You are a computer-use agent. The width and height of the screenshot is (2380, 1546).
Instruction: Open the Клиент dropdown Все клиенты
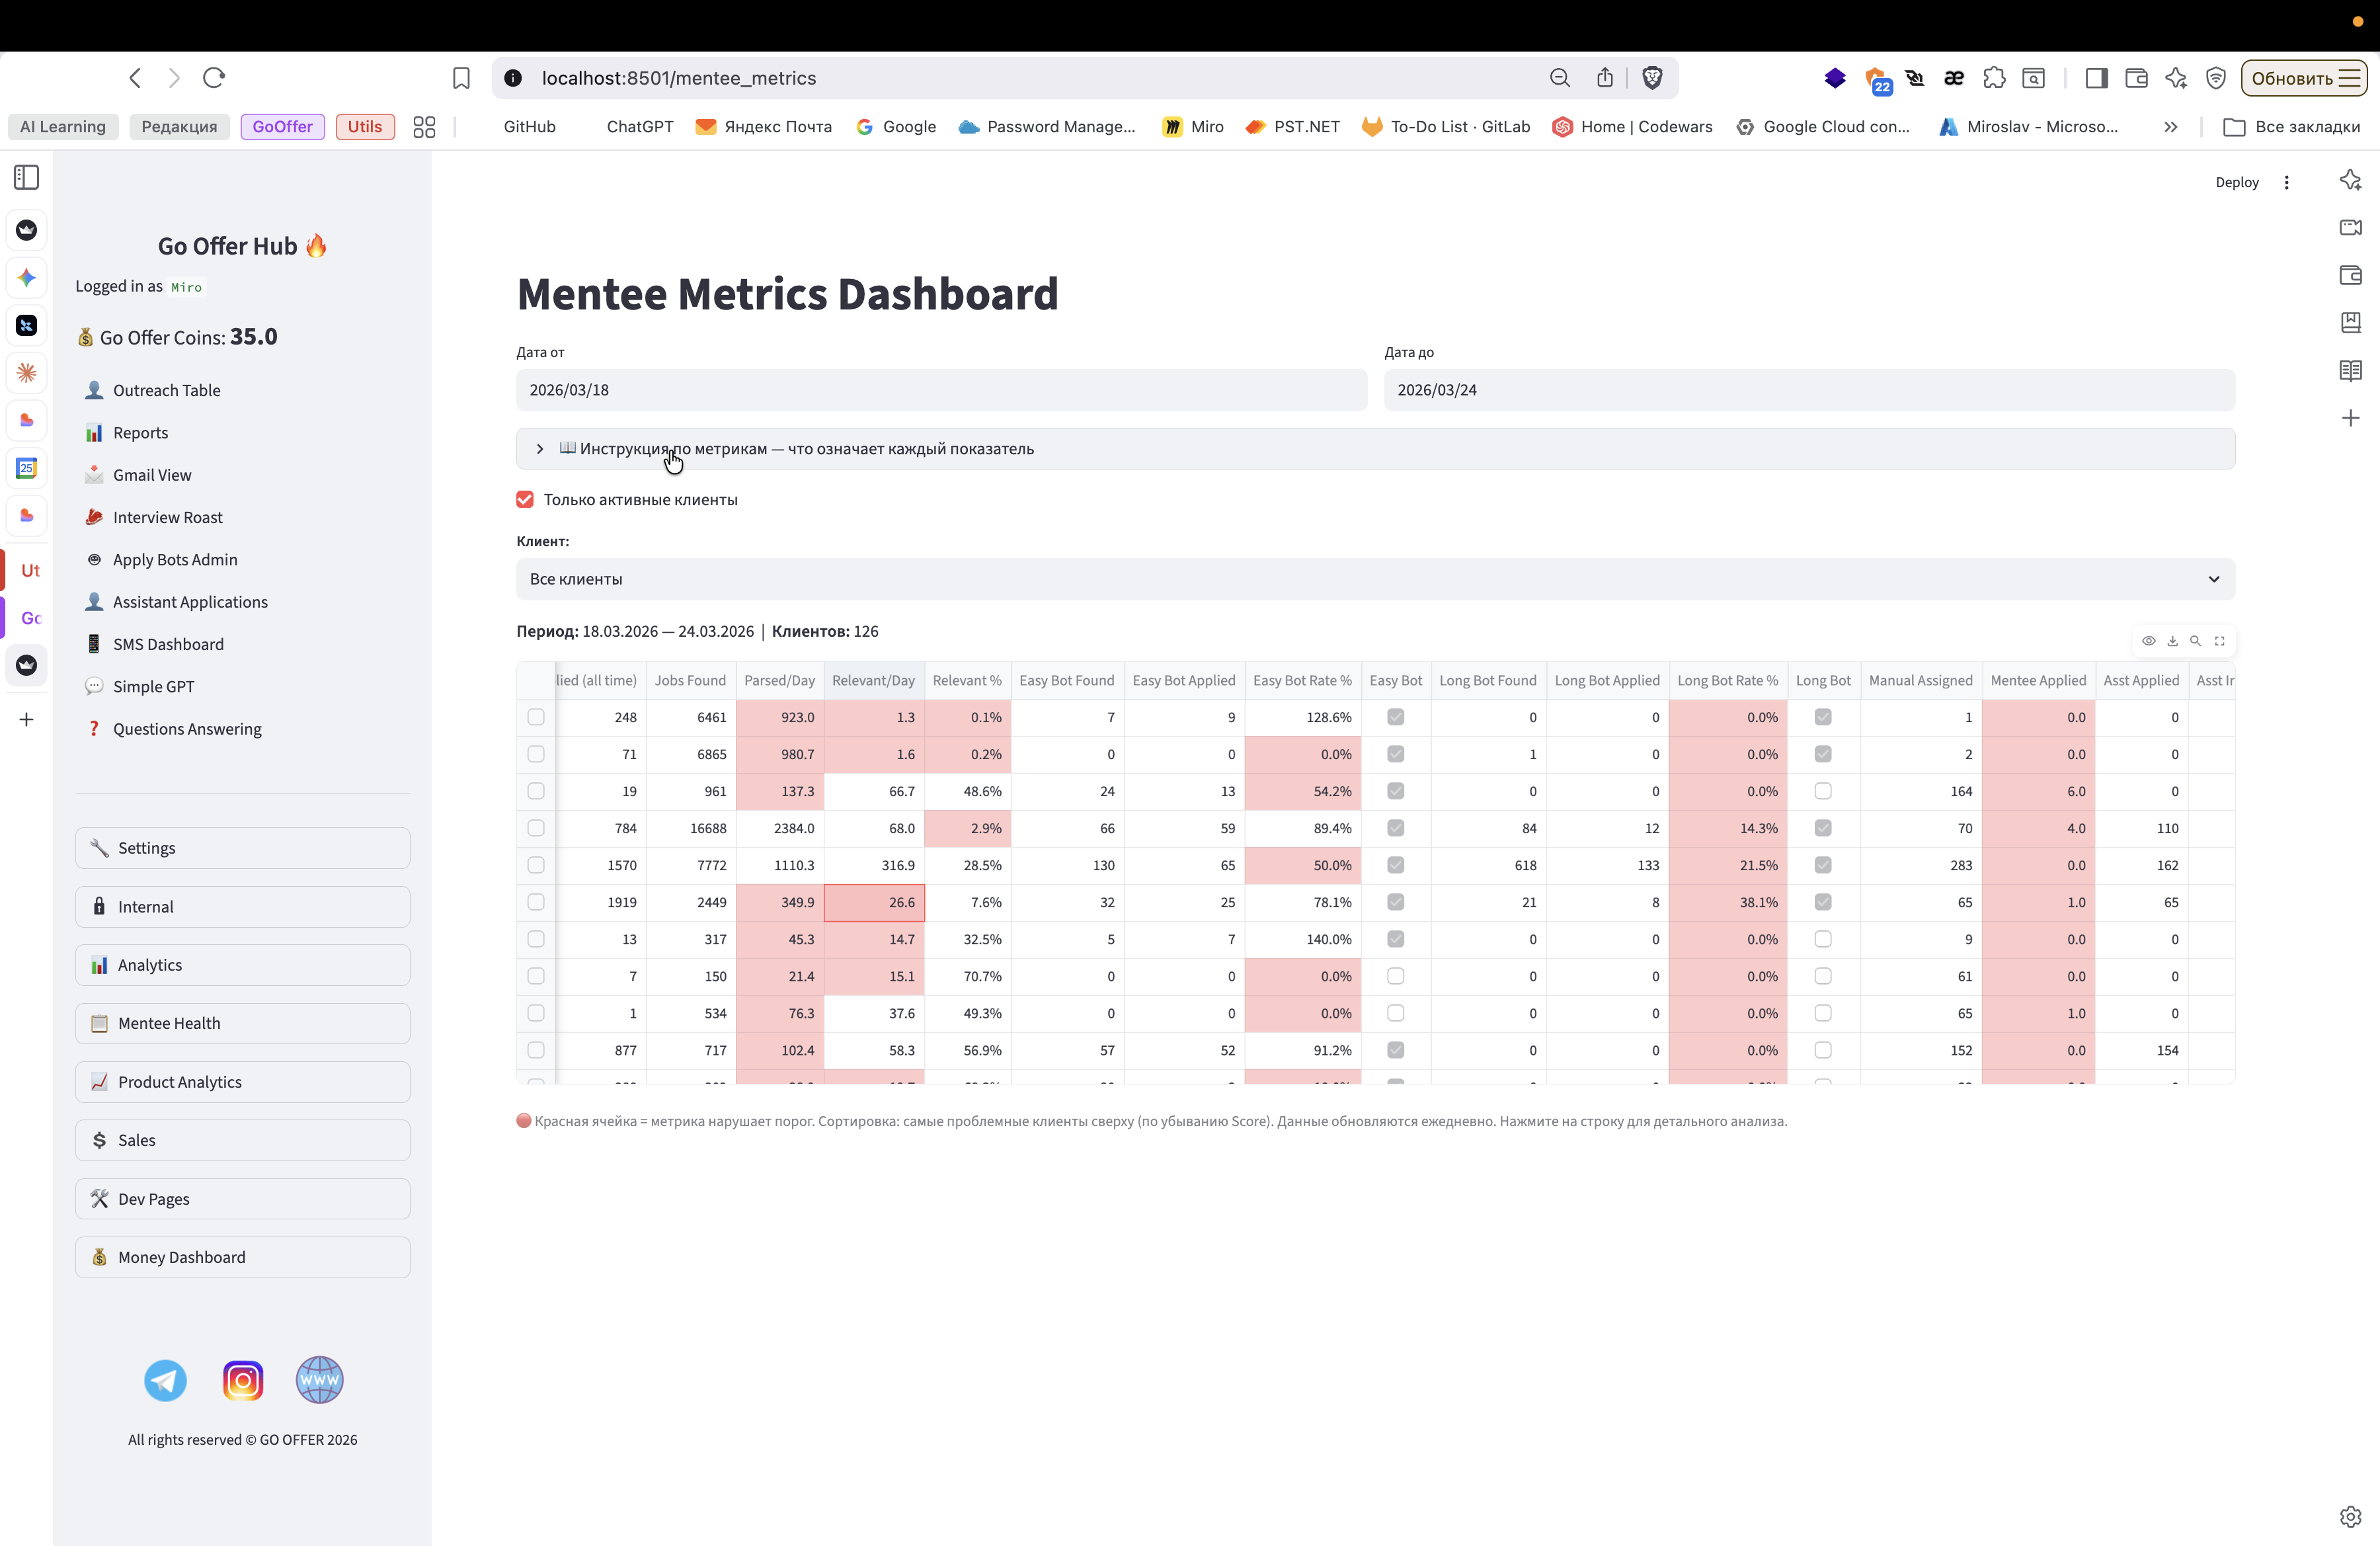(1375, 579)
